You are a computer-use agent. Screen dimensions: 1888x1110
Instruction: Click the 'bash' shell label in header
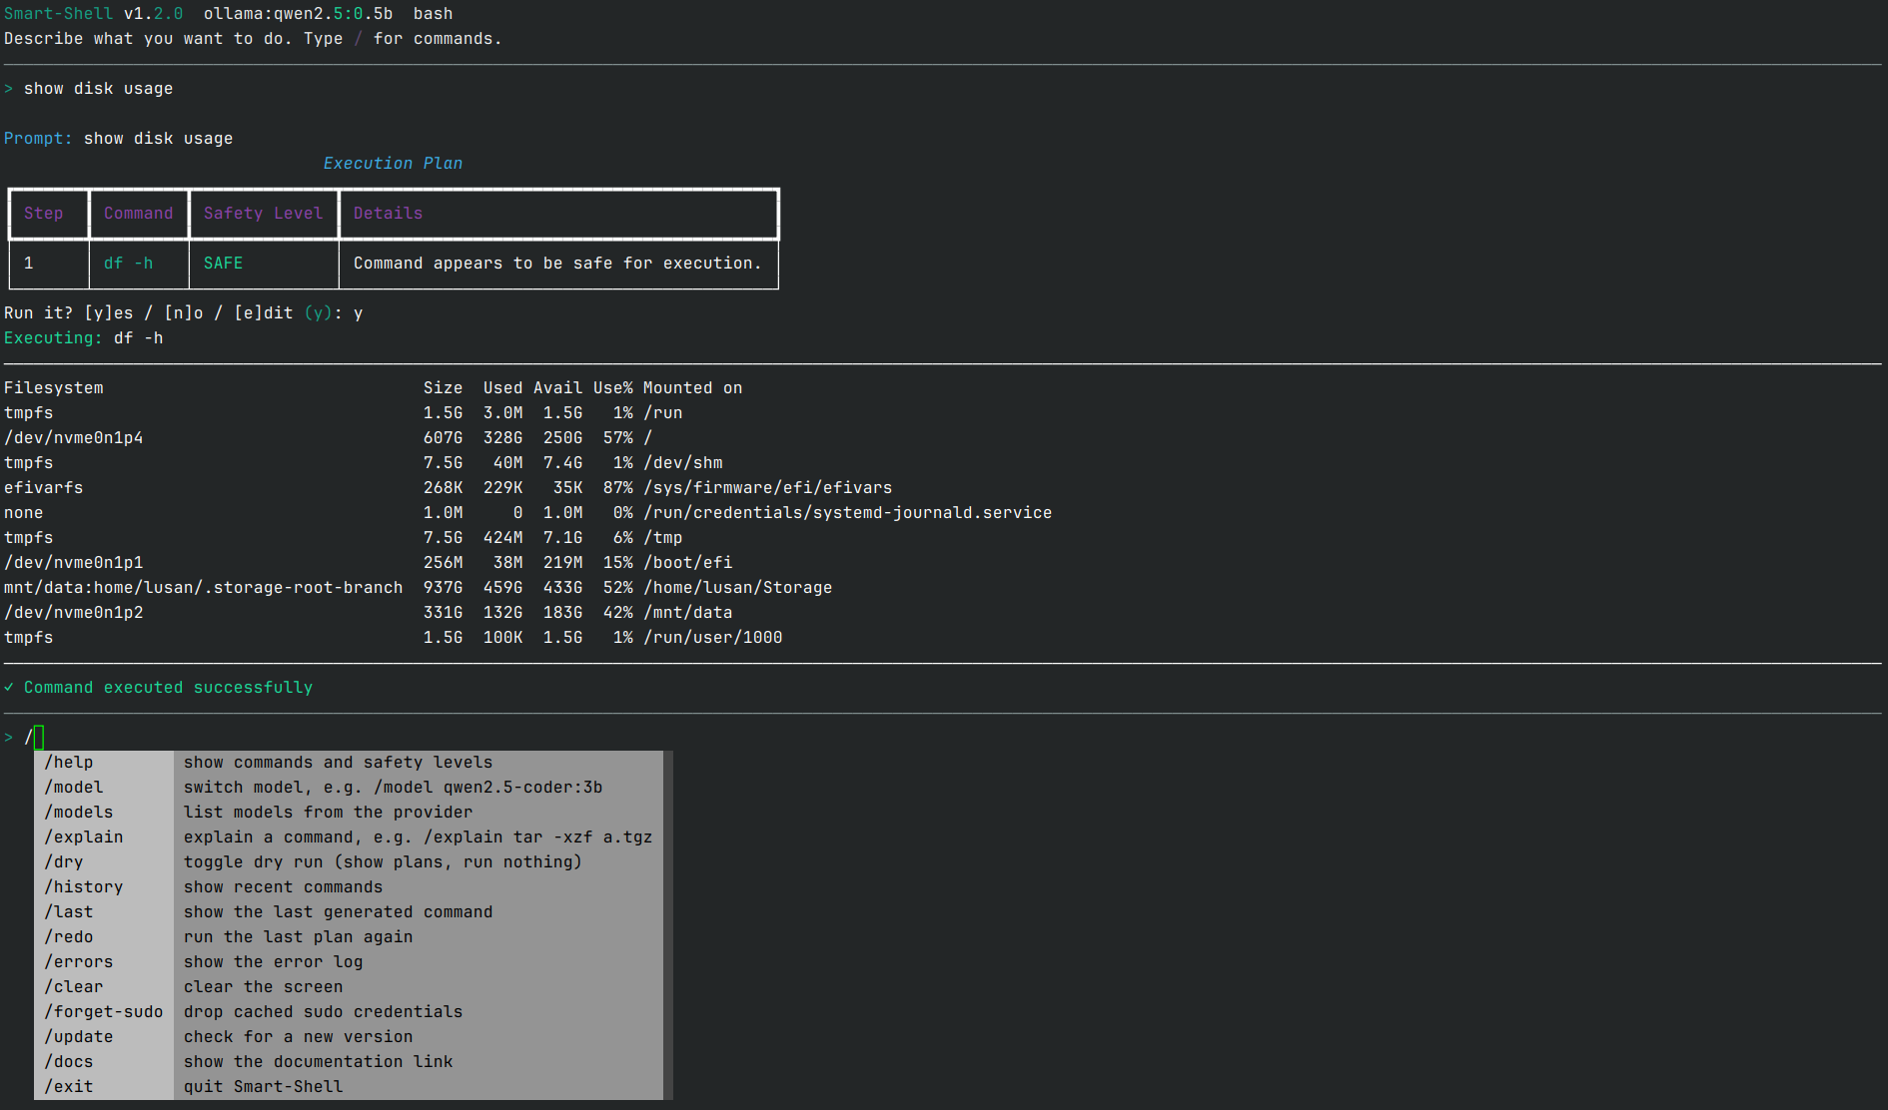click(434, 14)
